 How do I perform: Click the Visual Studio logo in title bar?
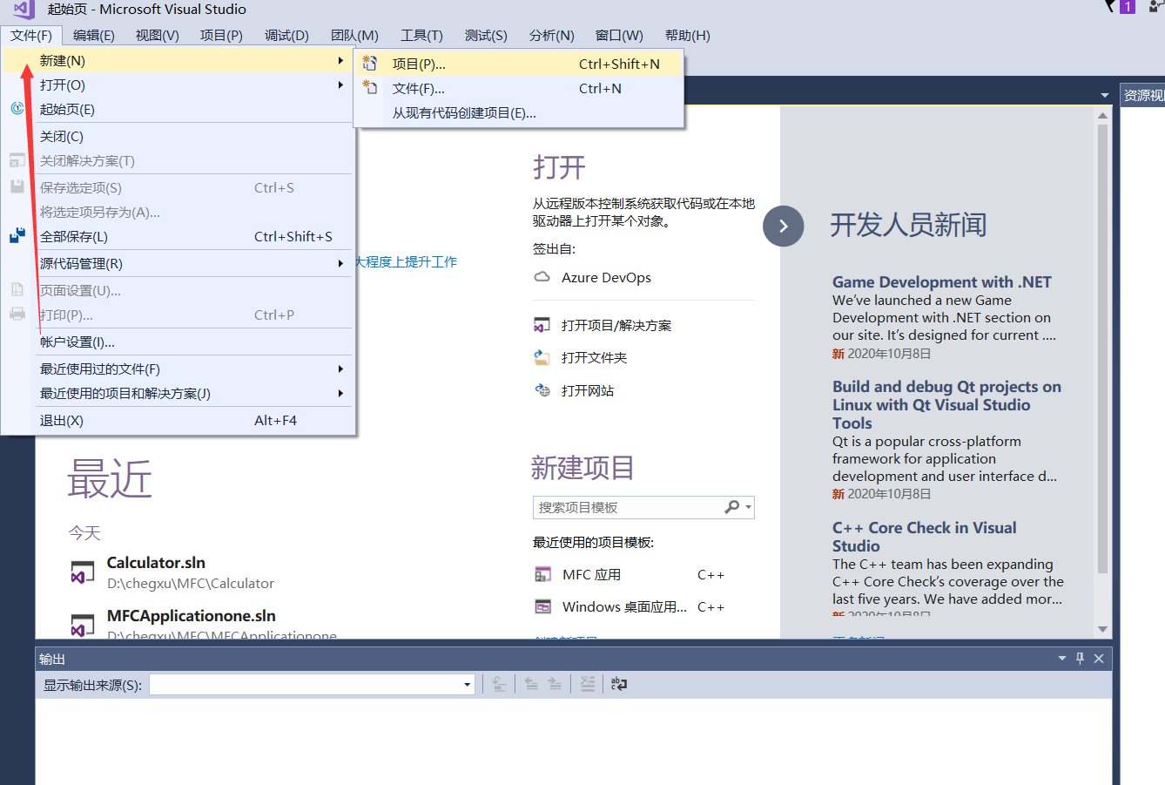24,10
